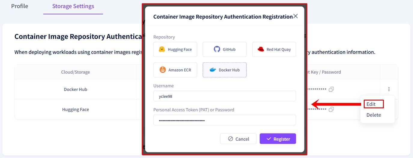Switch to the Profile tab
Screen dimensions: 413x158
(x=20, y=6)
